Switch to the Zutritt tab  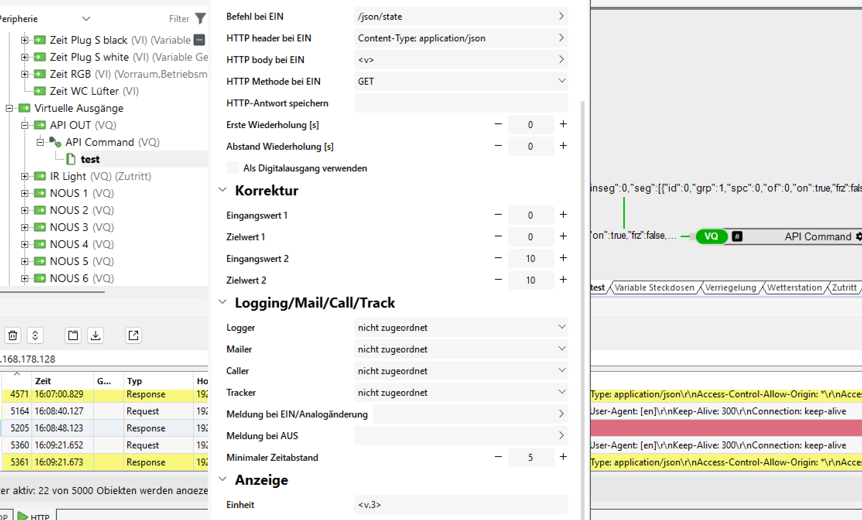pyautogui.click(x=845, y=287)
